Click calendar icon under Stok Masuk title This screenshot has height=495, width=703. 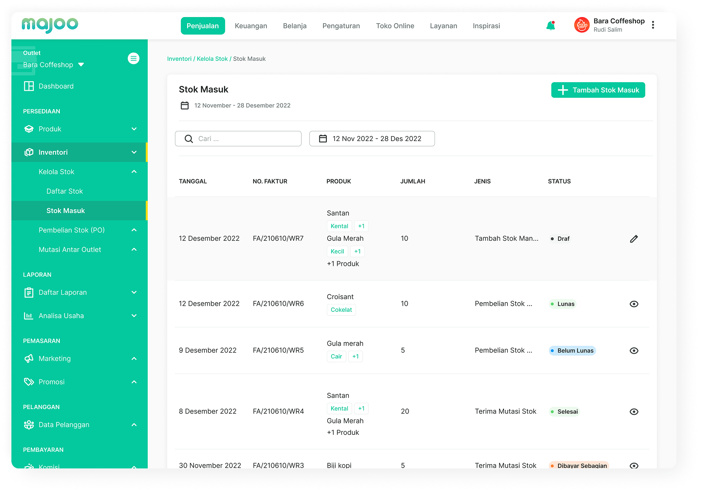tap(185, 105)
